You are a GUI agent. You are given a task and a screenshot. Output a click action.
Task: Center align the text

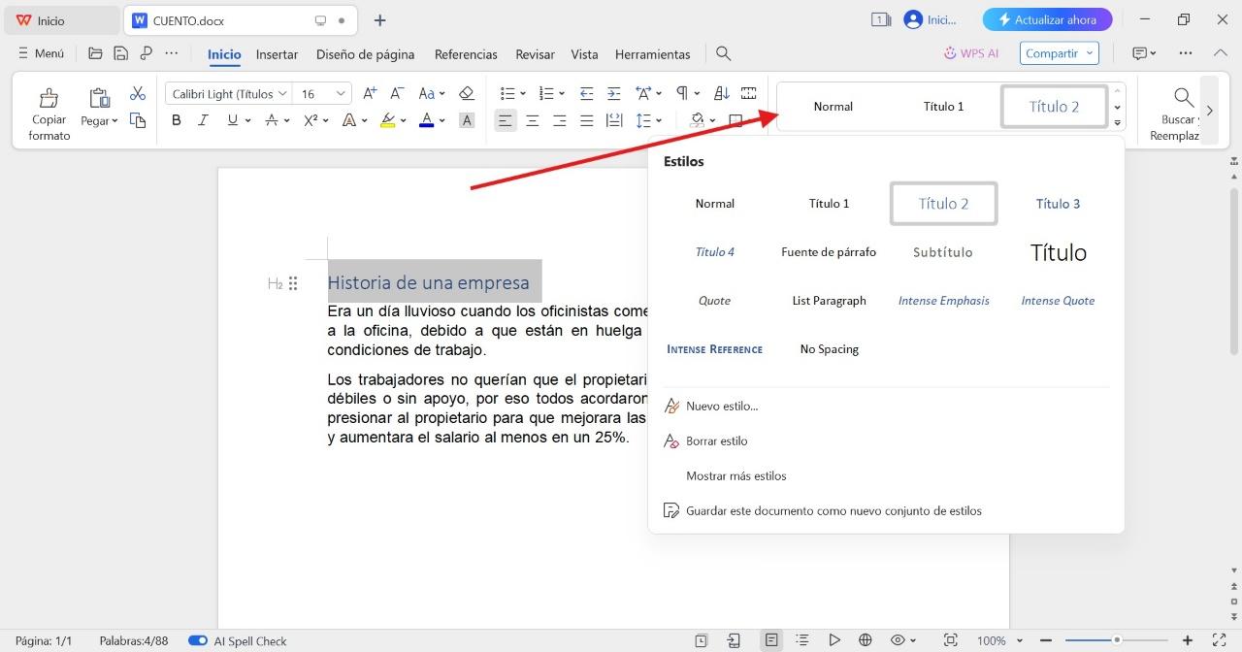tap(532, 120)
